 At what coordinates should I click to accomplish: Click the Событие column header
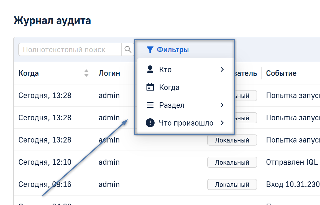tap(281, 73)
